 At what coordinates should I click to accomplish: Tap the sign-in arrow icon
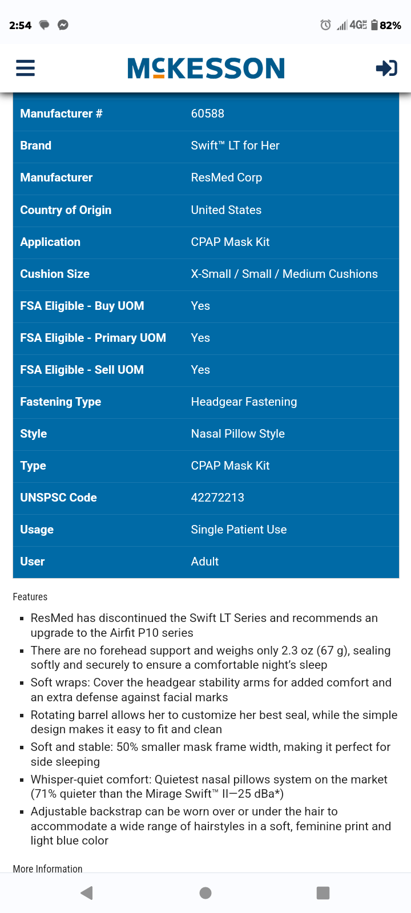[x=386, y=68]
